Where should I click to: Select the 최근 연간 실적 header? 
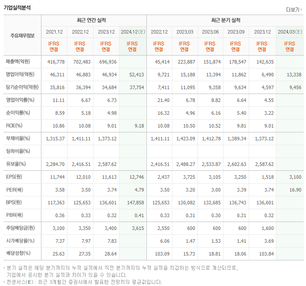pyautogui.click(x=91, y=20)
